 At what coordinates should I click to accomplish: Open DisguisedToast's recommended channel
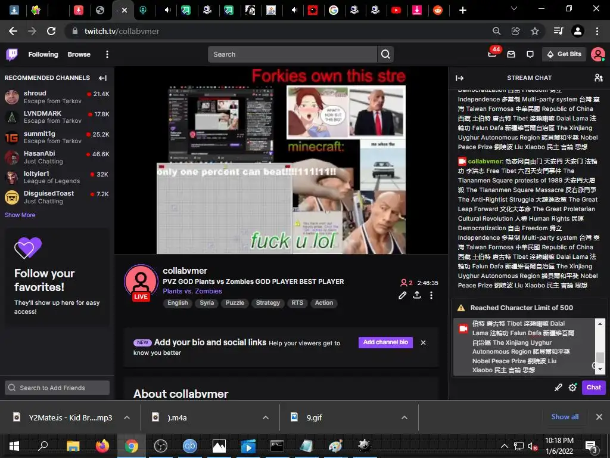pos(57,197)
